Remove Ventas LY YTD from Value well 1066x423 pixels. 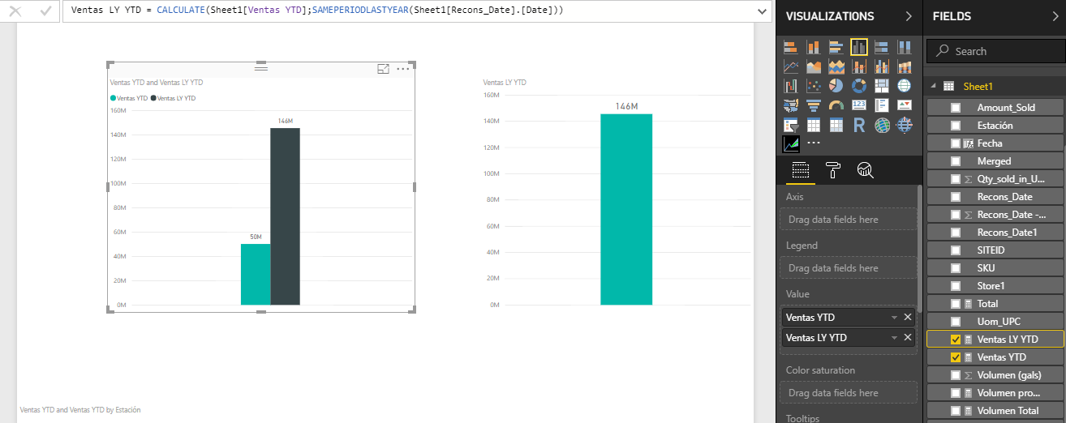click(x=908, y=338)
